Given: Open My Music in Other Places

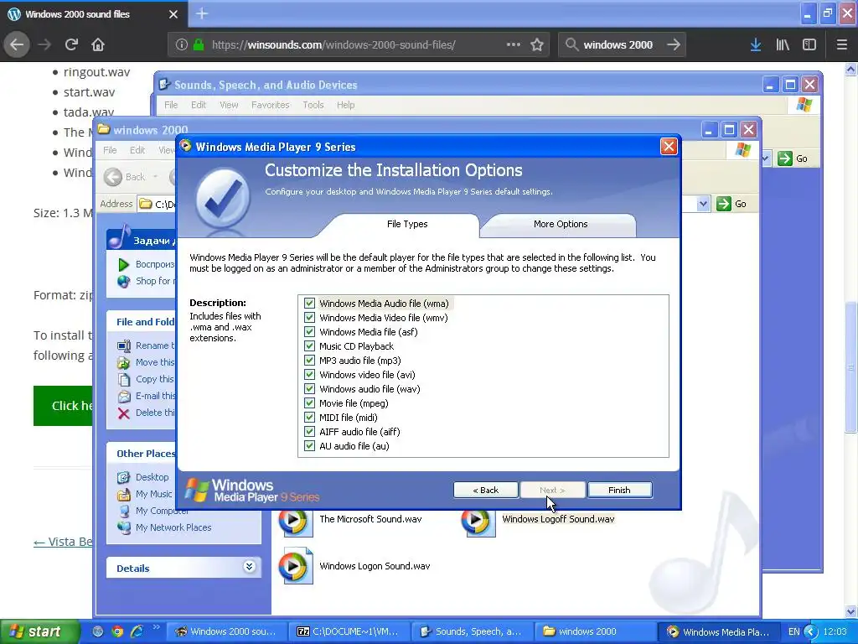Looking at the screenshot, I should [x=154, y=494].
